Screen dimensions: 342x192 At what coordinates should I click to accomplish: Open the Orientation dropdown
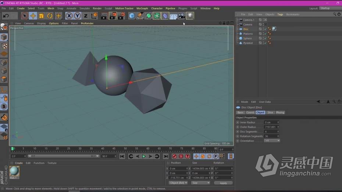pos(272,141)
